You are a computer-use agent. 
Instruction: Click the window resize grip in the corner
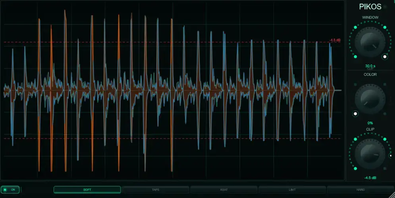(x=392, y=195)
